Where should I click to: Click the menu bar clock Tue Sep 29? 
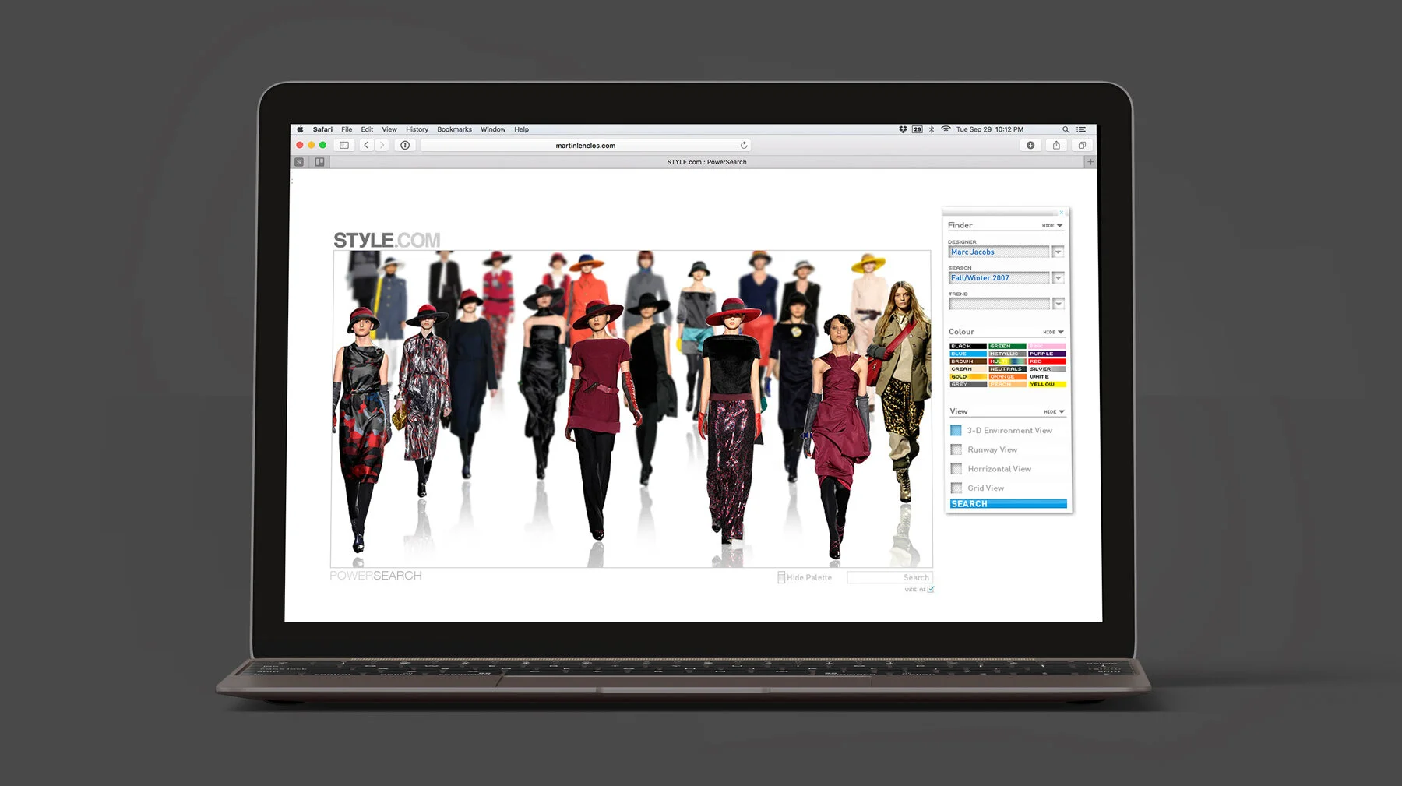[989, 129]
